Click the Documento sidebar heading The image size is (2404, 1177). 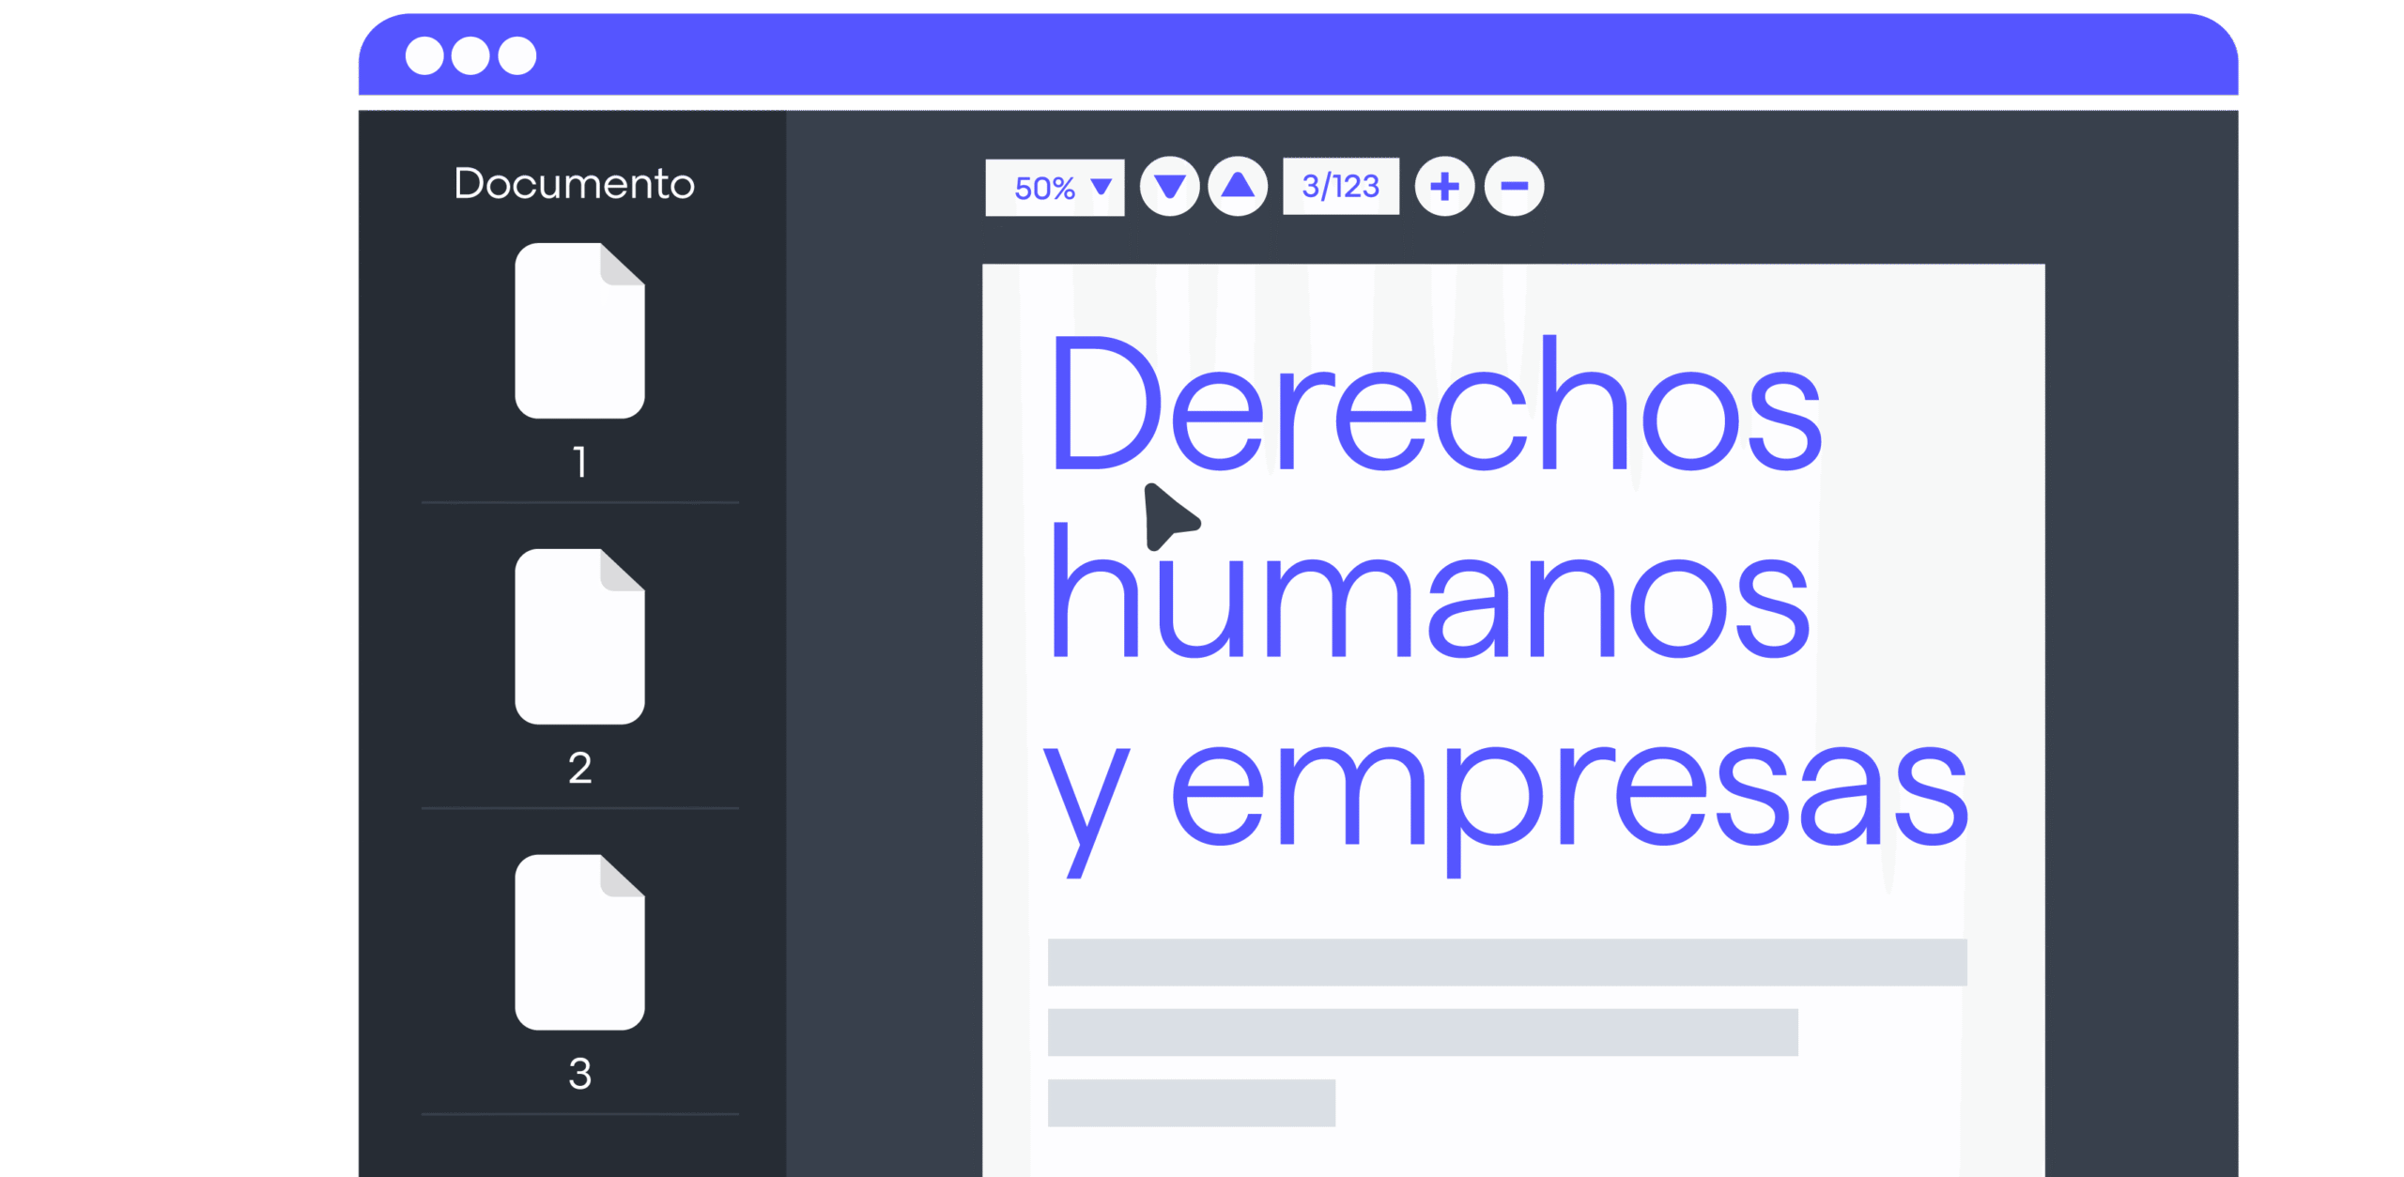pyautogui.click(x=574, y=184)
